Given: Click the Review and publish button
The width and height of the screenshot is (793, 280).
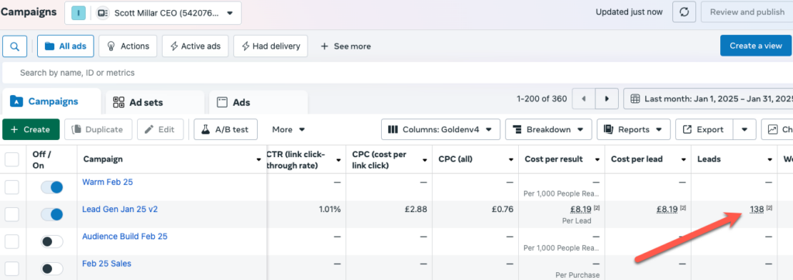Looking at the screenshot, I should point(747,12).
